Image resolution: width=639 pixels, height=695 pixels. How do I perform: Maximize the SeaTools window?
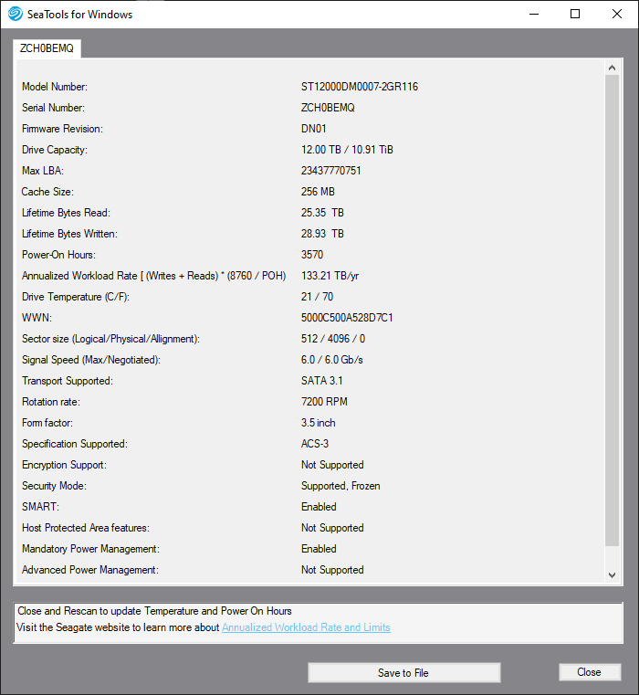point(575,15)
